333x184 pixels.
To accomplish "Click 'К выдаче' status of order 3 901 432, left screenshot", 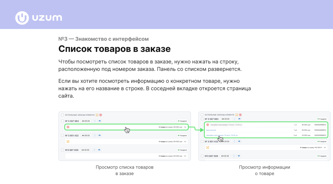I will point(182,135).
